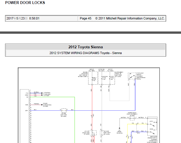The height and width of the screenshot is (143, 181).
Task: Select the timestamp 2017年5月23日 8:58:01
Action: click(x=23, y=18)
